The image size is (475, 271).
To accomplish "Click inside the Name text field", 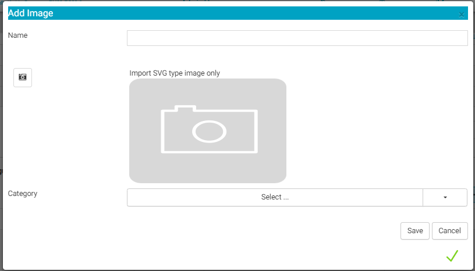I will click(297, 38).
